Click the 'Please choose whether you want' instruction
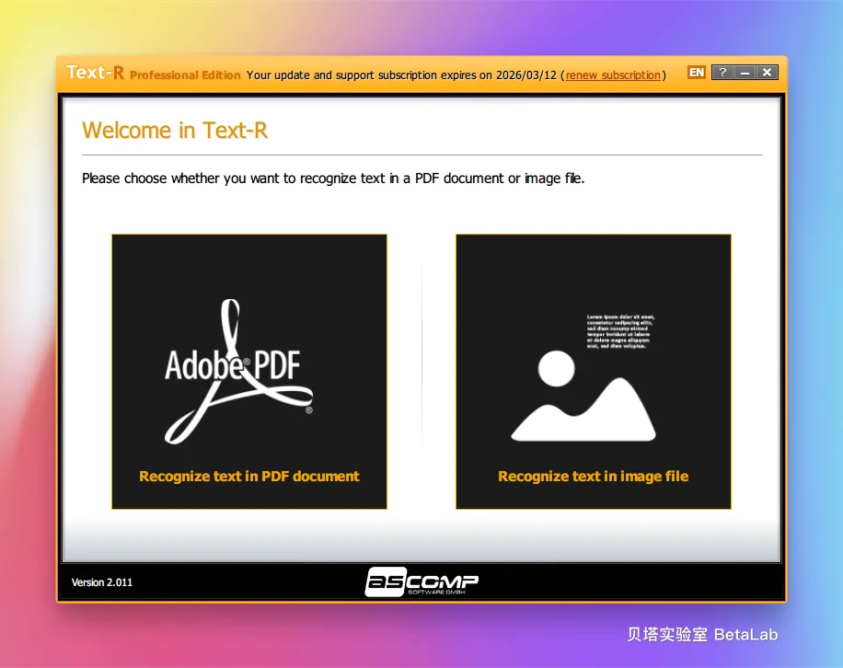 click(333, 179)
